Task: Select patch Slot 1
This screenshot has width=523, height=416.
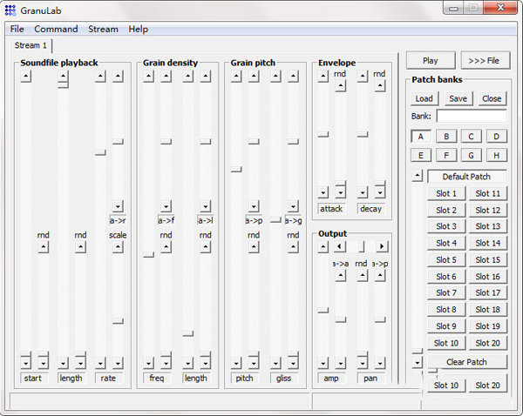Action: 446,193
